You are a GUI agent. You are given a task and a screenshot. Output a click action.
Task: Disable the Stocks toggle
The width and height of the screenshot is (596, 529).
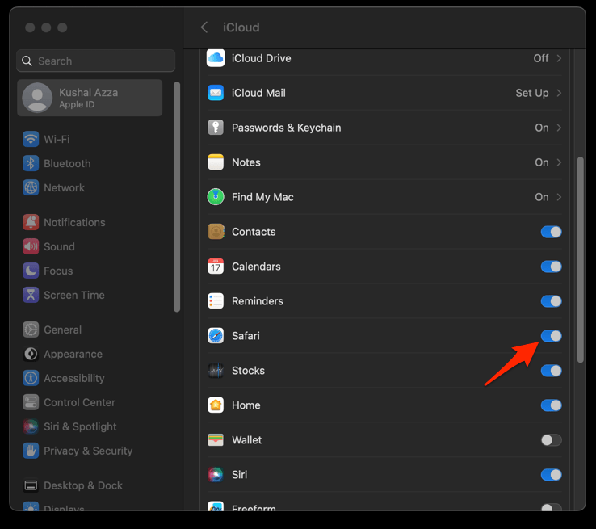(551, 371)
